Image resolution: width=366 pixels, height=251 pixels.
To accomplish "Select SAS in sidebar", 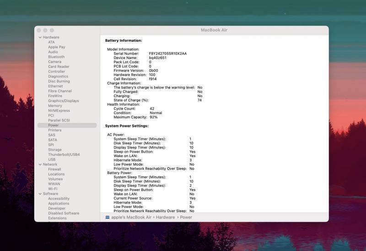I will point(52,135).
